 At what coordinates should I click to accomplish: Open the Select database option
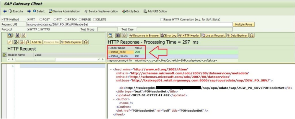point(39,11)
